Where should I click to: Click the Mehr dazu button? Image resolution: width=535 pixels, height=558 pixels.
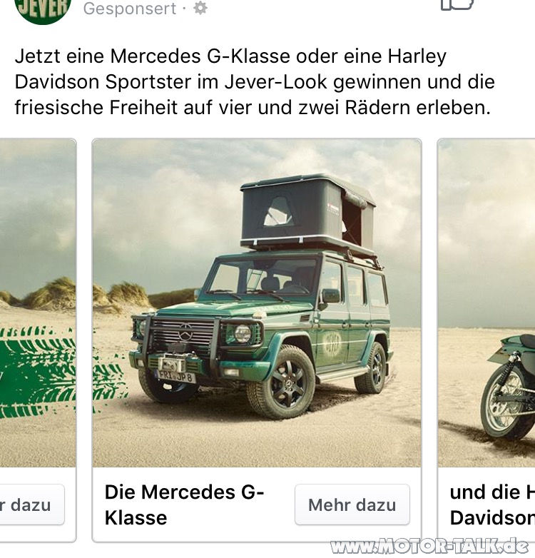(x=352, y=504)
